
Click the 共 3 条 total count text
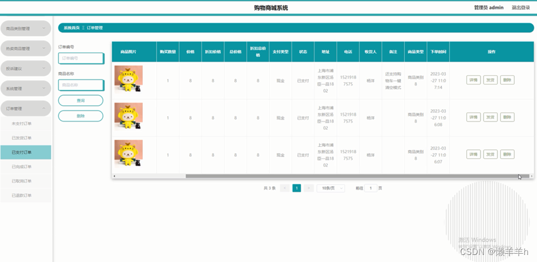[x=270, y=188]
